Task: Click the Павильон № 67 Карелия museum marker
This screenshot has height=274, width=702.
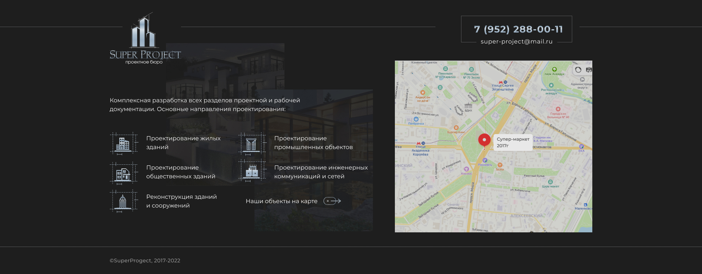Action: click(x=445, y=69)
